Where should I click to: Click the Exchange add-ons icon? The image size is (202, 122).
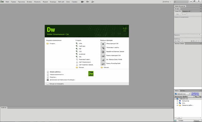(48, 80)
